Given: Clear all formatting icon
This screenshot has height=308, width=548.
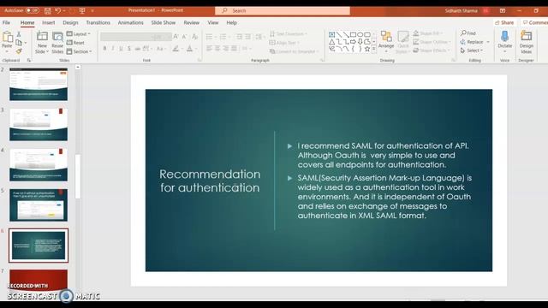Looking at the screenshot, I should (x=194, y=36).
